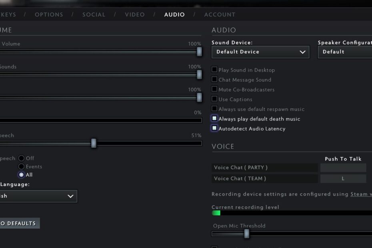The image size is (372, 248).
Task: Check the Mute Co-Broadcasters option
Action: pos(214,89)
